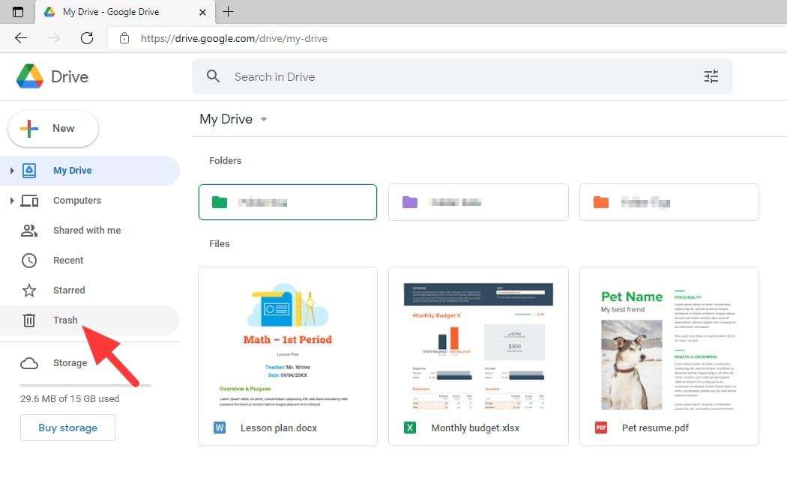The height and width of the screenshot is (483, 787).
Task: Click the Recent clock icon
Action: tap(28, 260)
